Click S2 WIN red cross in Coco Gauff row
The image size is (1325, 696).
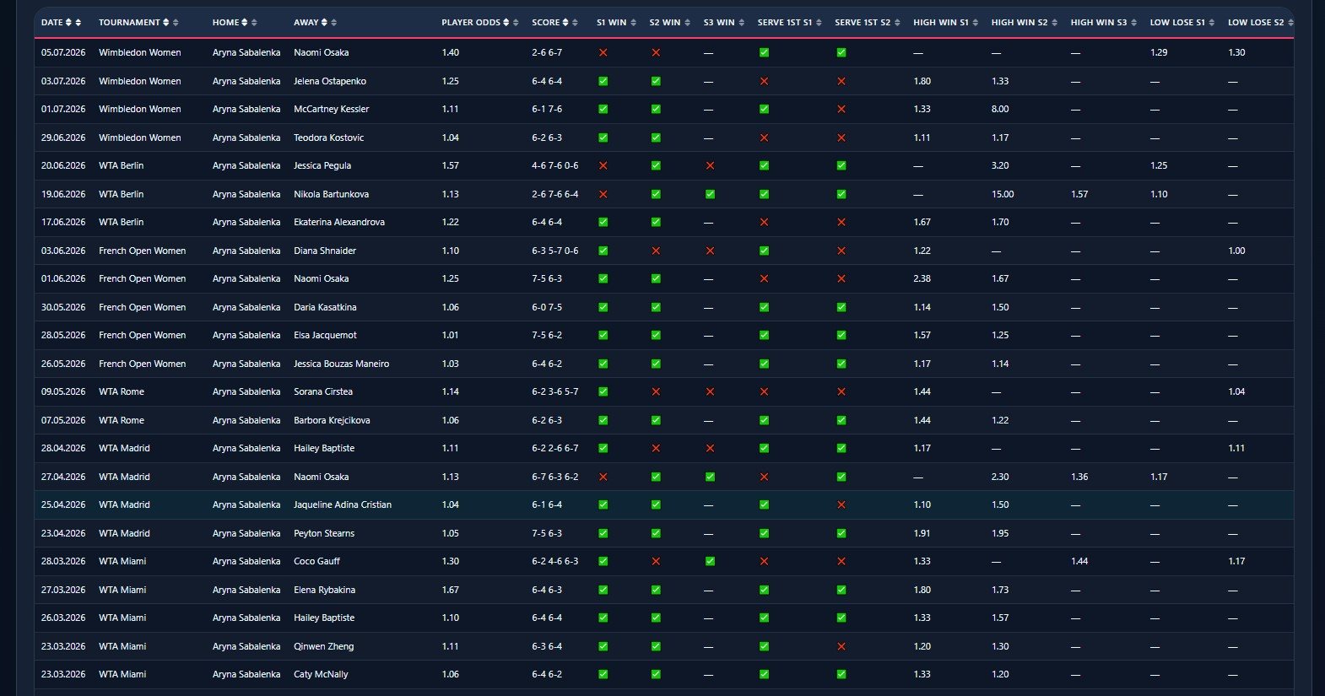[656, 561]
